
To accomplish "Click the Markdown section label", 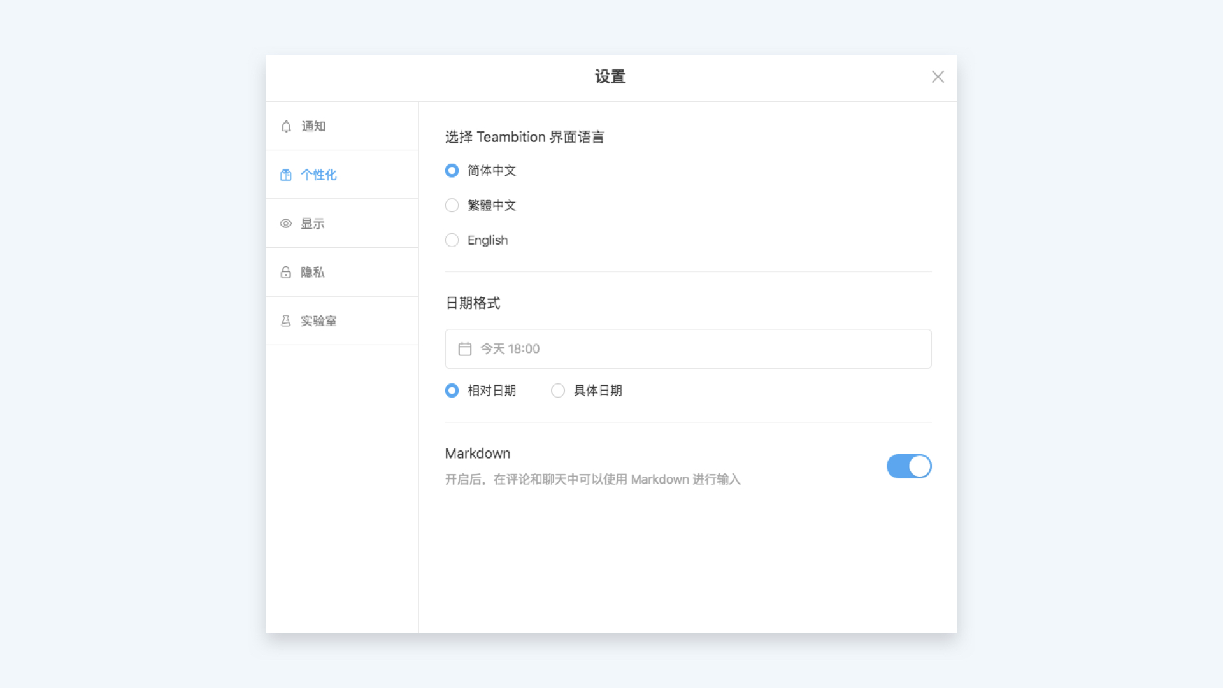I will pyautogui.click(x=478, y=454).
